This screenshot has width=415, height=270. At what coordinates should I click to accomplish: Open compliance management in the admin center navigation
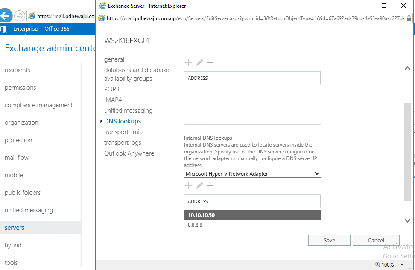(39, 105)
